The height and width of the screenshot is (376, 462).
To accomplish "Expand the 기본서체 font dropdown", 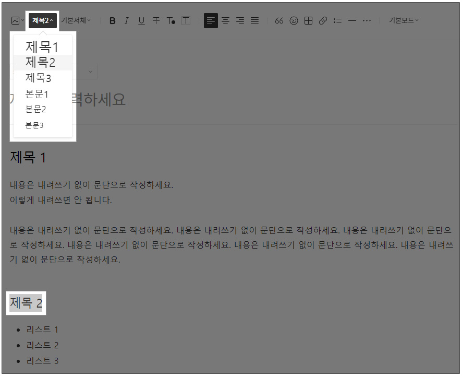I will click(x=76, y=20).
